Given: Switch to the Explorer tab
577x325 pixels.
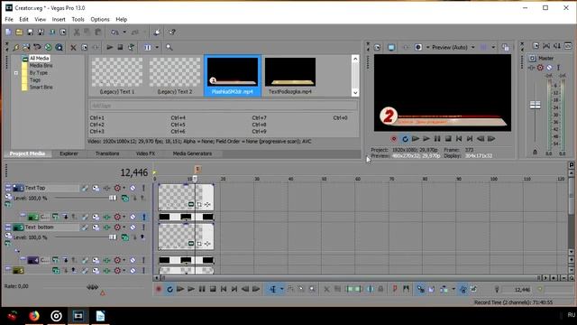Looking at the screenshot, I should point(69,153).
